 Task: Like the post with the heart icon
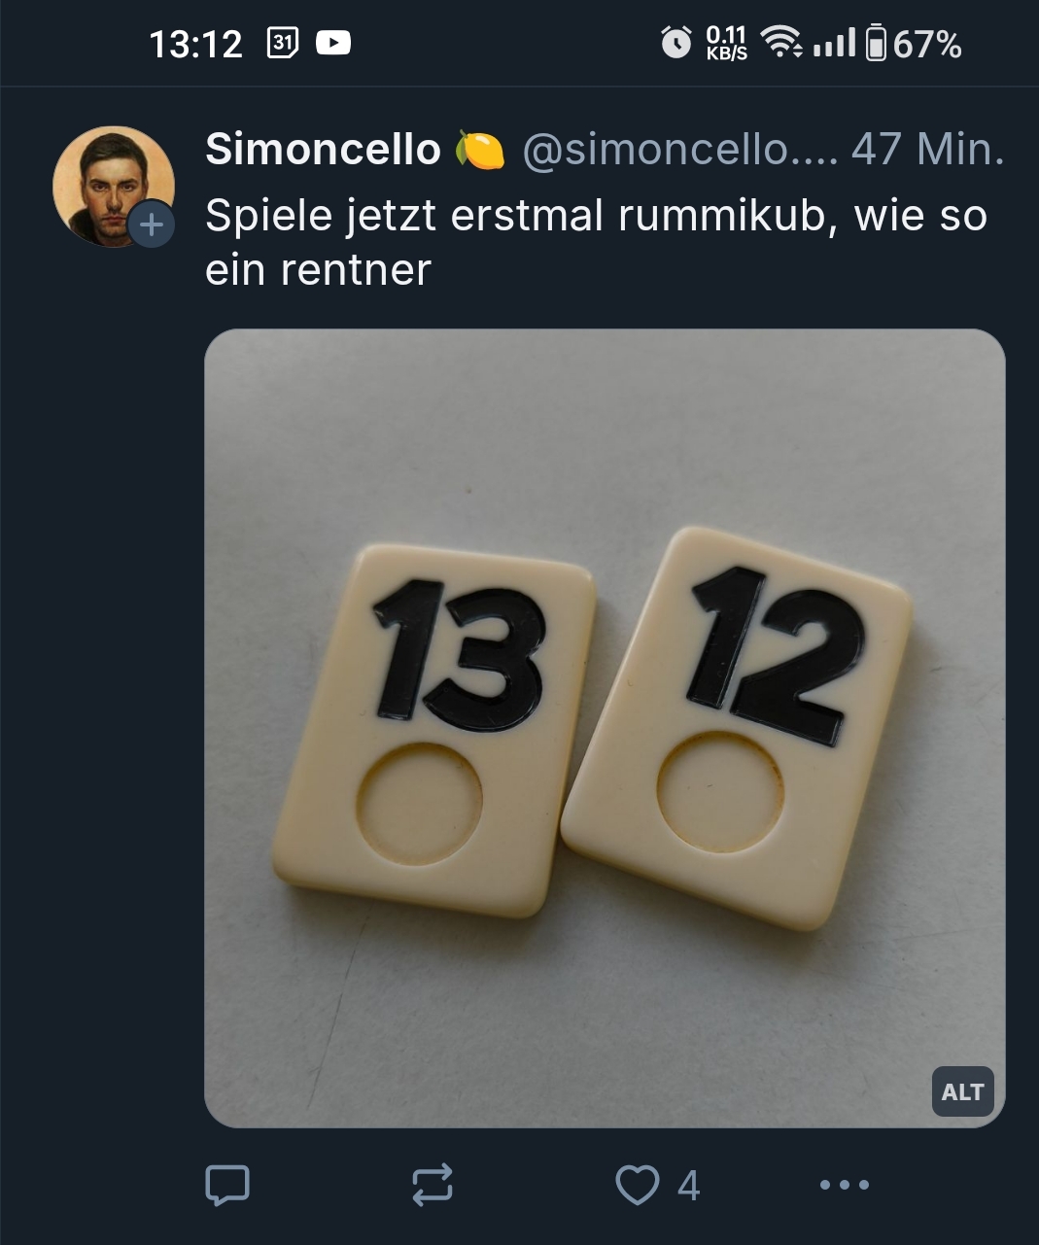coord(638,1185)
